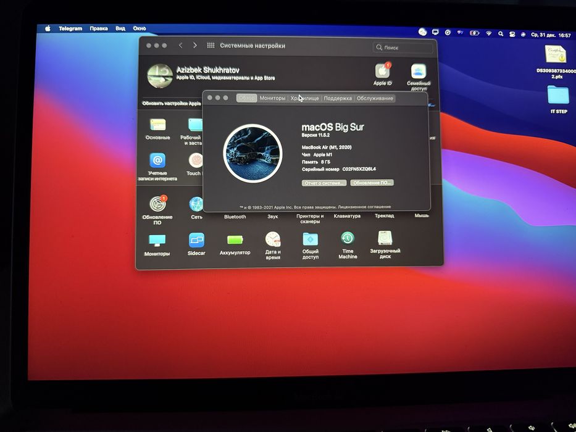Select the Обзор tab
The height and width of the screenshot is (432, 576).
[x=246, y=98]
